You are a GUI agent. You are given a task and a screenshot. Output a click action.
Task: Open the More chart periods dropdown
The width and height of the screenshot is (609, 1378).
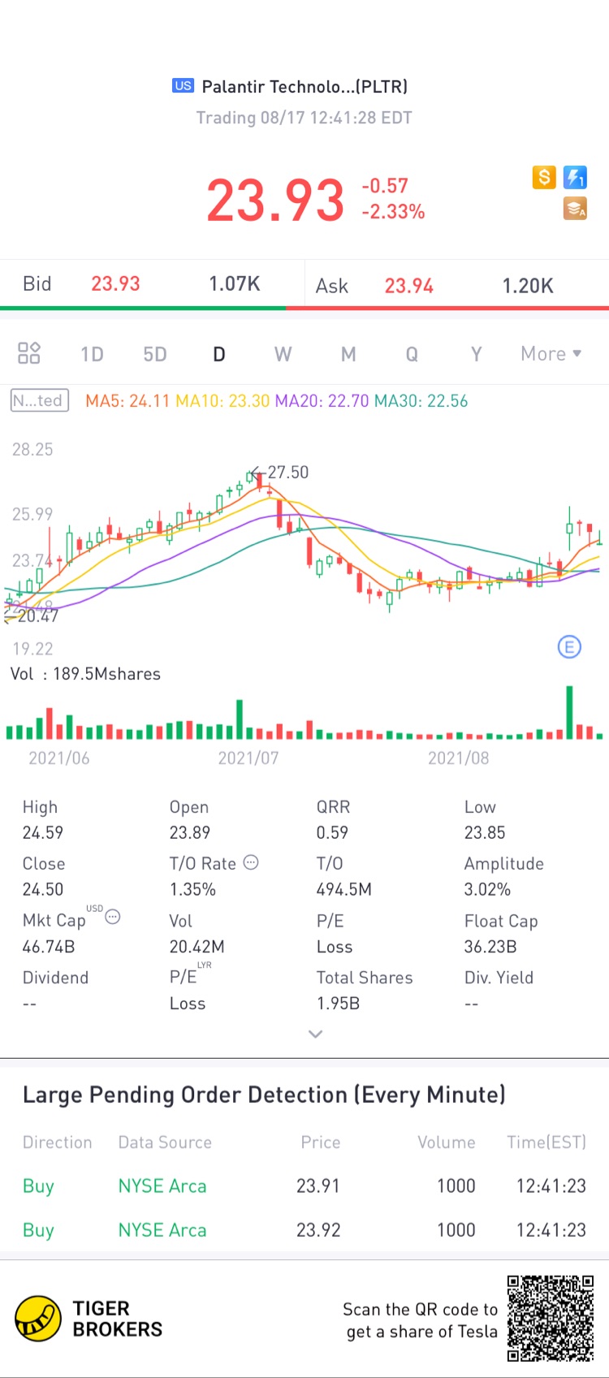pyautogui.click(x=551, y=354)
